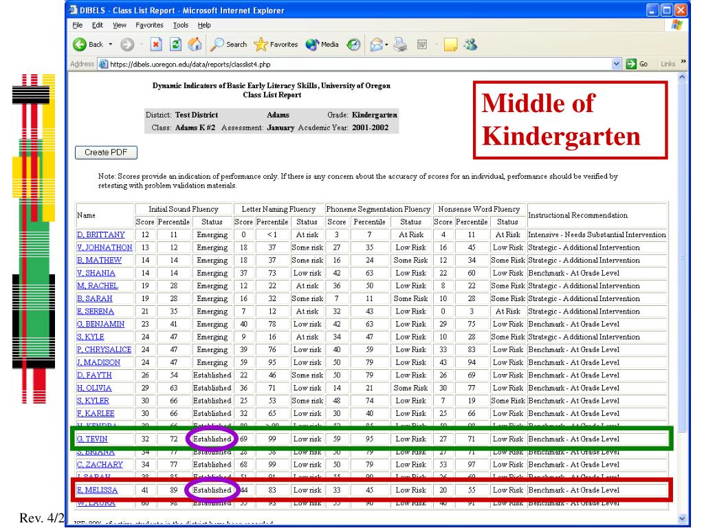Select the Nonsense Word Fluency header

(x=479, y=209)
